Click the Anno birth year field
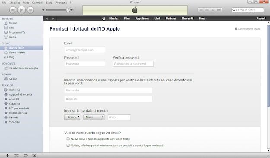The height and width of the screenshot is (158, 270). [x=119, y=117]
